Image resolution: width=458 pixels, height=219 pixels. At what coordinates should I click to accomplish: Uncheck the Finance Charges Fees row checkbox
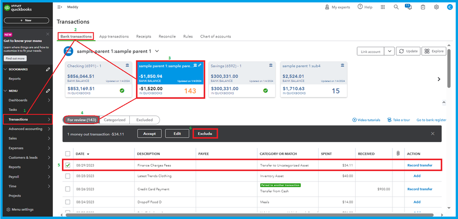(68, 165)
